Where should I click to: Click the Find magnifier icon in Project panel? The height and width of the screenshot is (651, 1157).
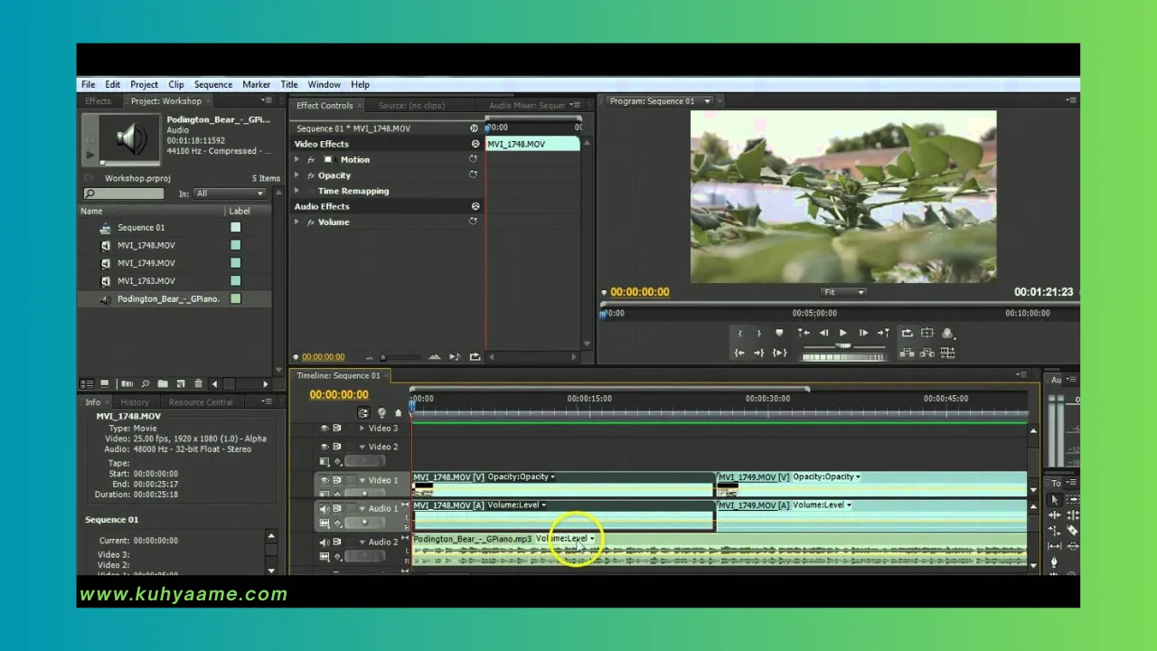[145, 384]
